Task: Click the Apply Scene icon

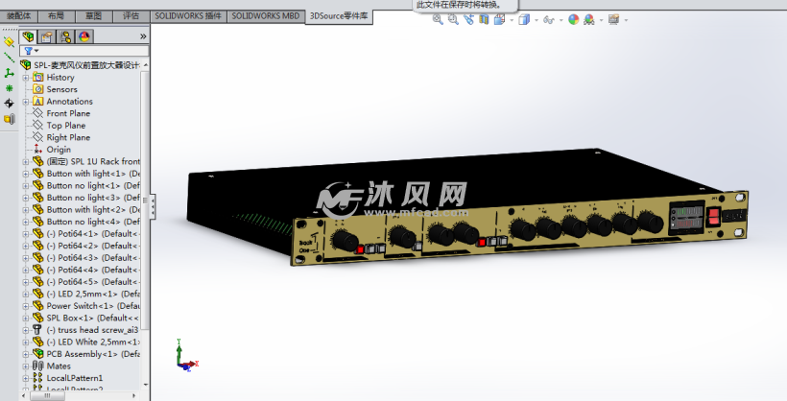Action: tap(589, 19)
